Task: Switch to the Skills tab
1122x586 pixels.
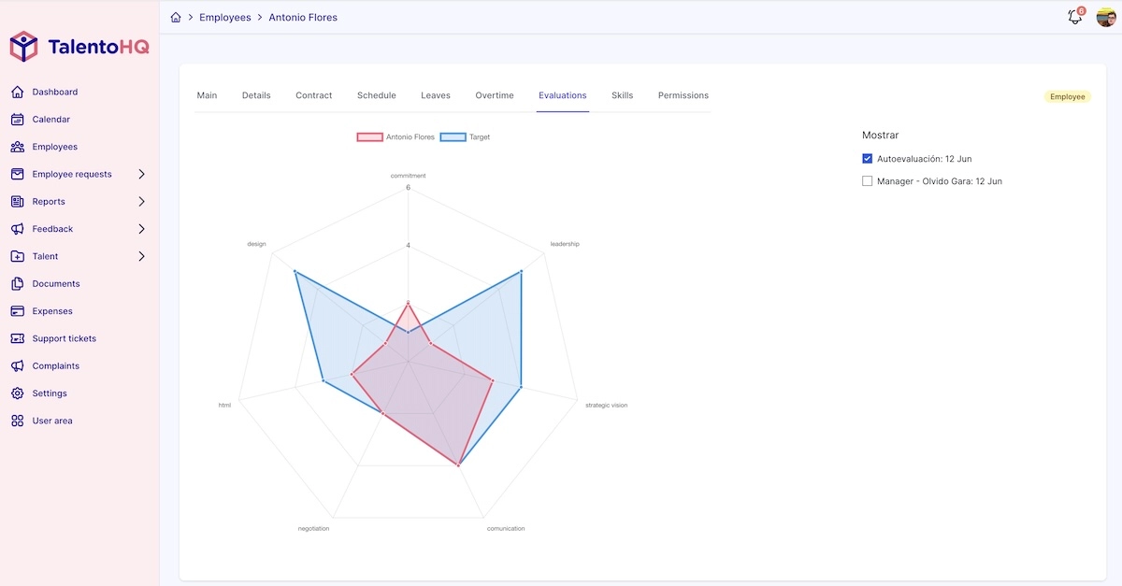Action: [622, 95]
